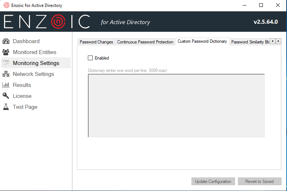Enable the Custom Password Dictionary checkbox
Viewport: 287px width, 191px height.
(x=90, y=58)
